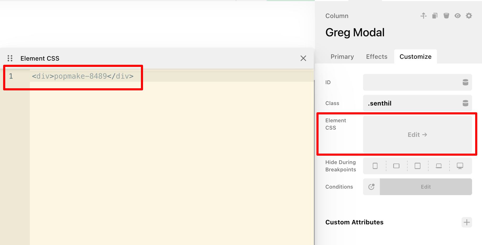Viewport: 482px width, 245px height.
Task: Grab the Element CSS panel drag handle
Action: (x=10, y=58)
